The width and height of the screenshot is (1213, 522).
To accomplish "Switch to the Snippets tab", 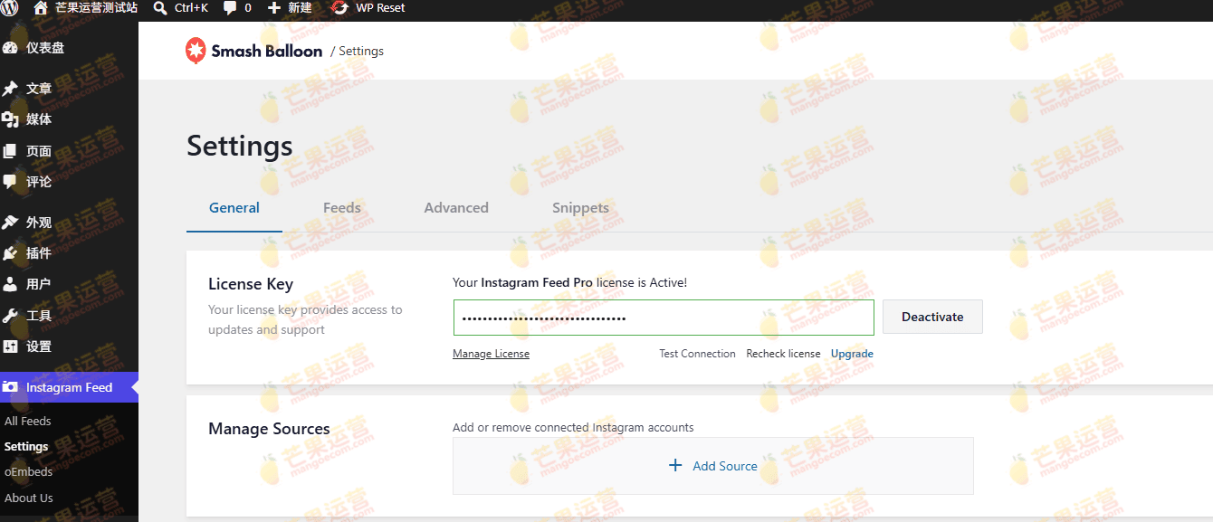I will pos(580,208).
